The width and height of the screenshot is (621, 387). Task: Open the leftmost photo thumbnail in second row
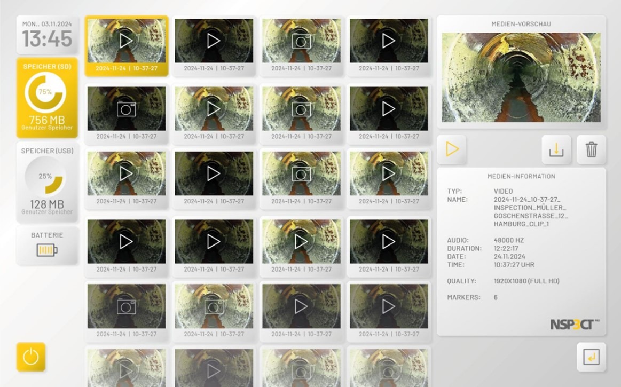pyautogui.click(x=127, y=109)
